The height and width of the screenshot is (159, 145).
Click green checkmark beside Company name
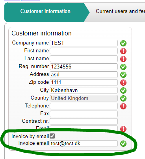(x=123, y=43)
